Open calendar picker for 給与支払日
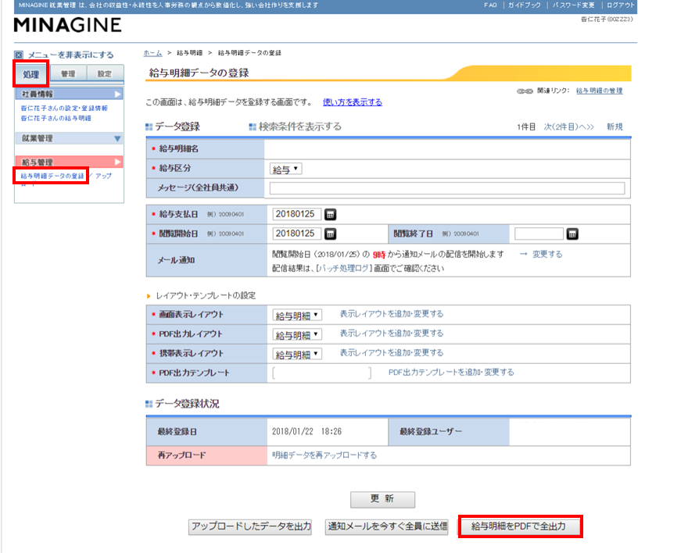Screen dimensions: 688x553 (330, 215)
